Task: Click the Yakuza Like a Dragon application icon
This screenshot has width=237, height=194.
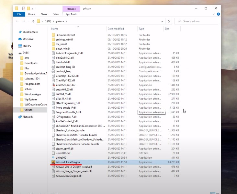Action: point(53,162)
